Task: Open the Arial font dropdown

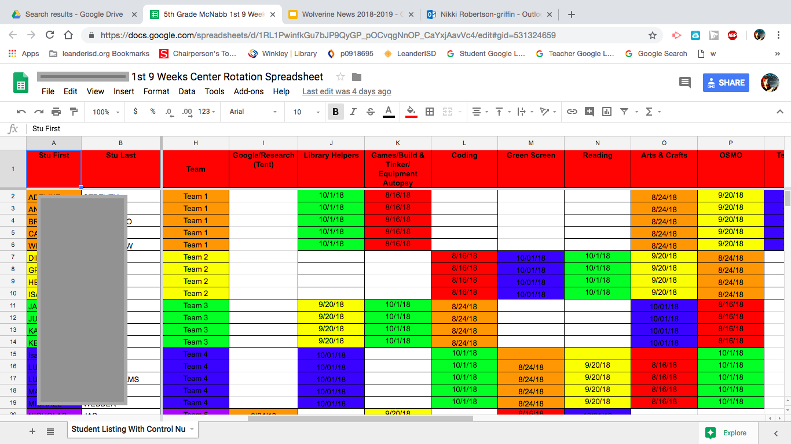Action: (x=252, y=112)
